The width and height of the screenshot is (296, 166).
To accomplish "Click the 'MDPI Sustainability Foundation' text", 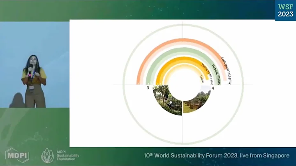I will coord(68,155).
